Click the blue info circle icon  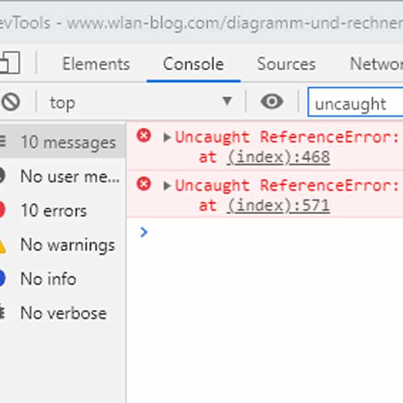[x=2, y=278]
